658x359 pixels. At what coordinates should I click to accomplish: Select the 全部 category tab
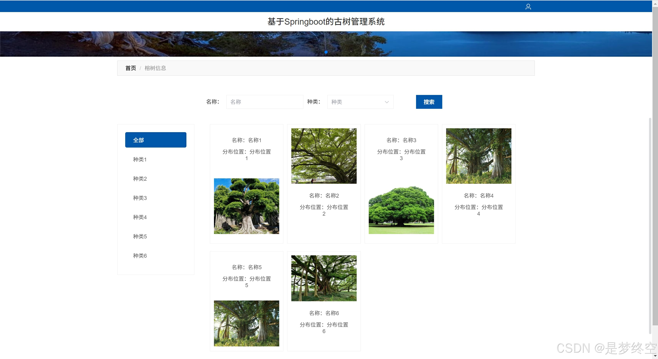pos(156,140)
